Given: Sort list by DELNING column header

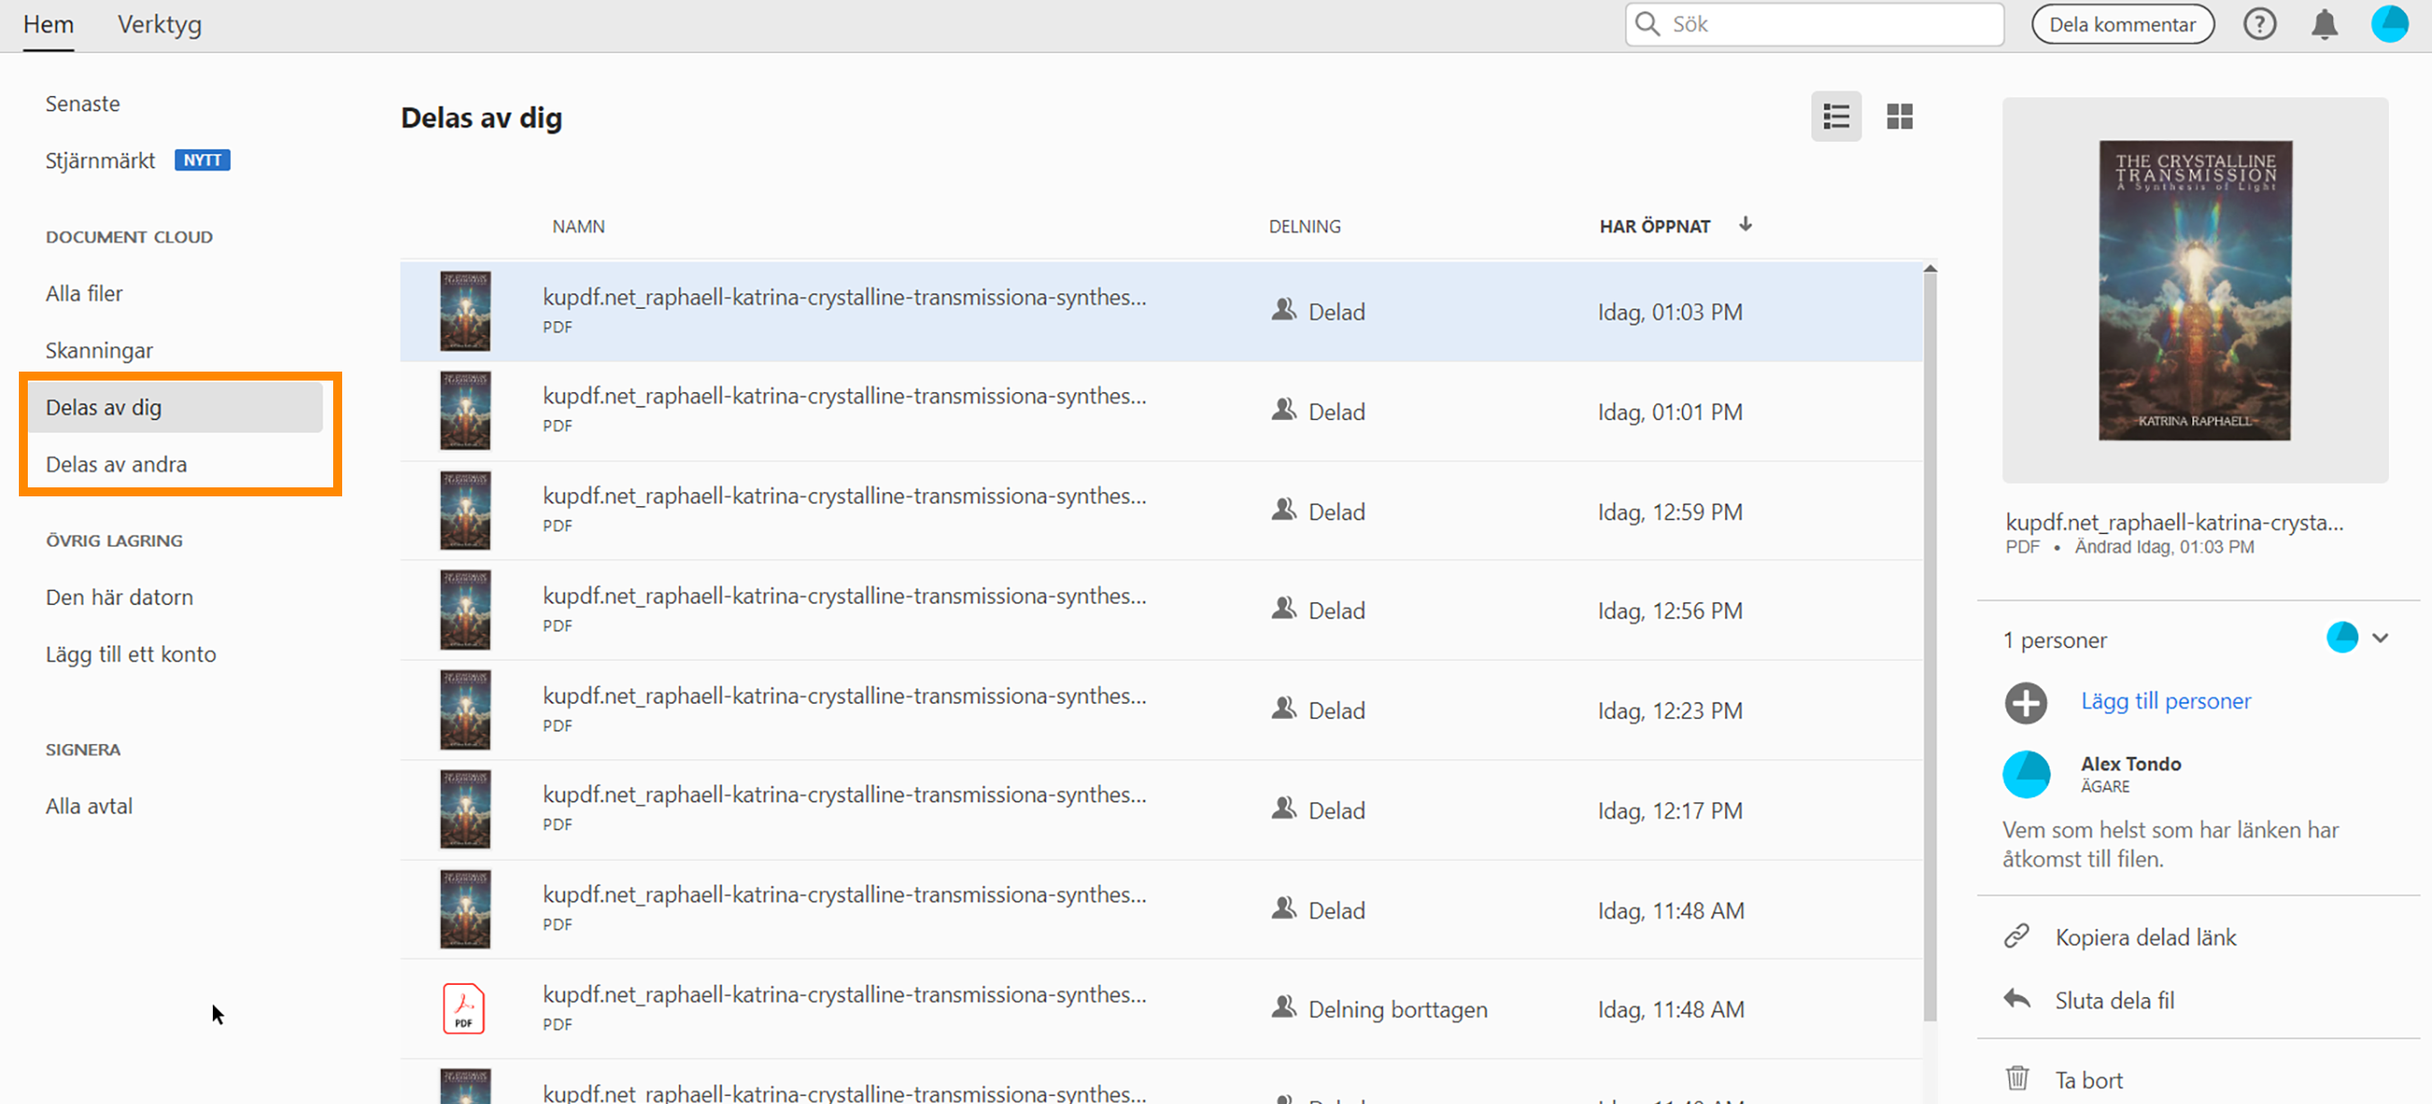Looking at the screenshot, I should tap(1304, 226).
